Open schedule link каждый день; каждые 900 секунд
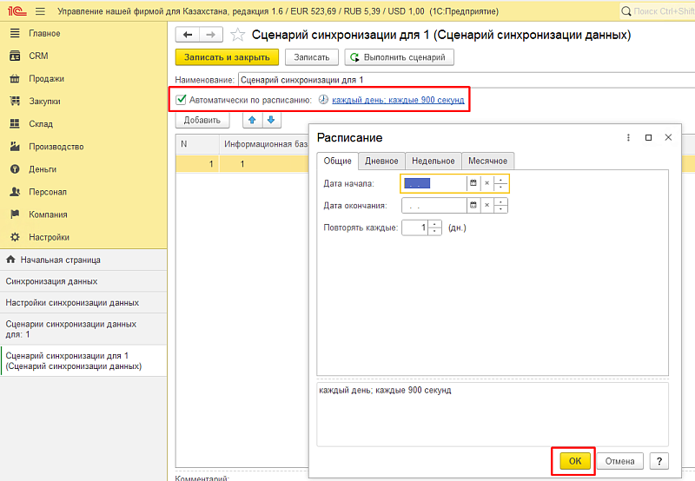695x481 pixels. (398, 101)
